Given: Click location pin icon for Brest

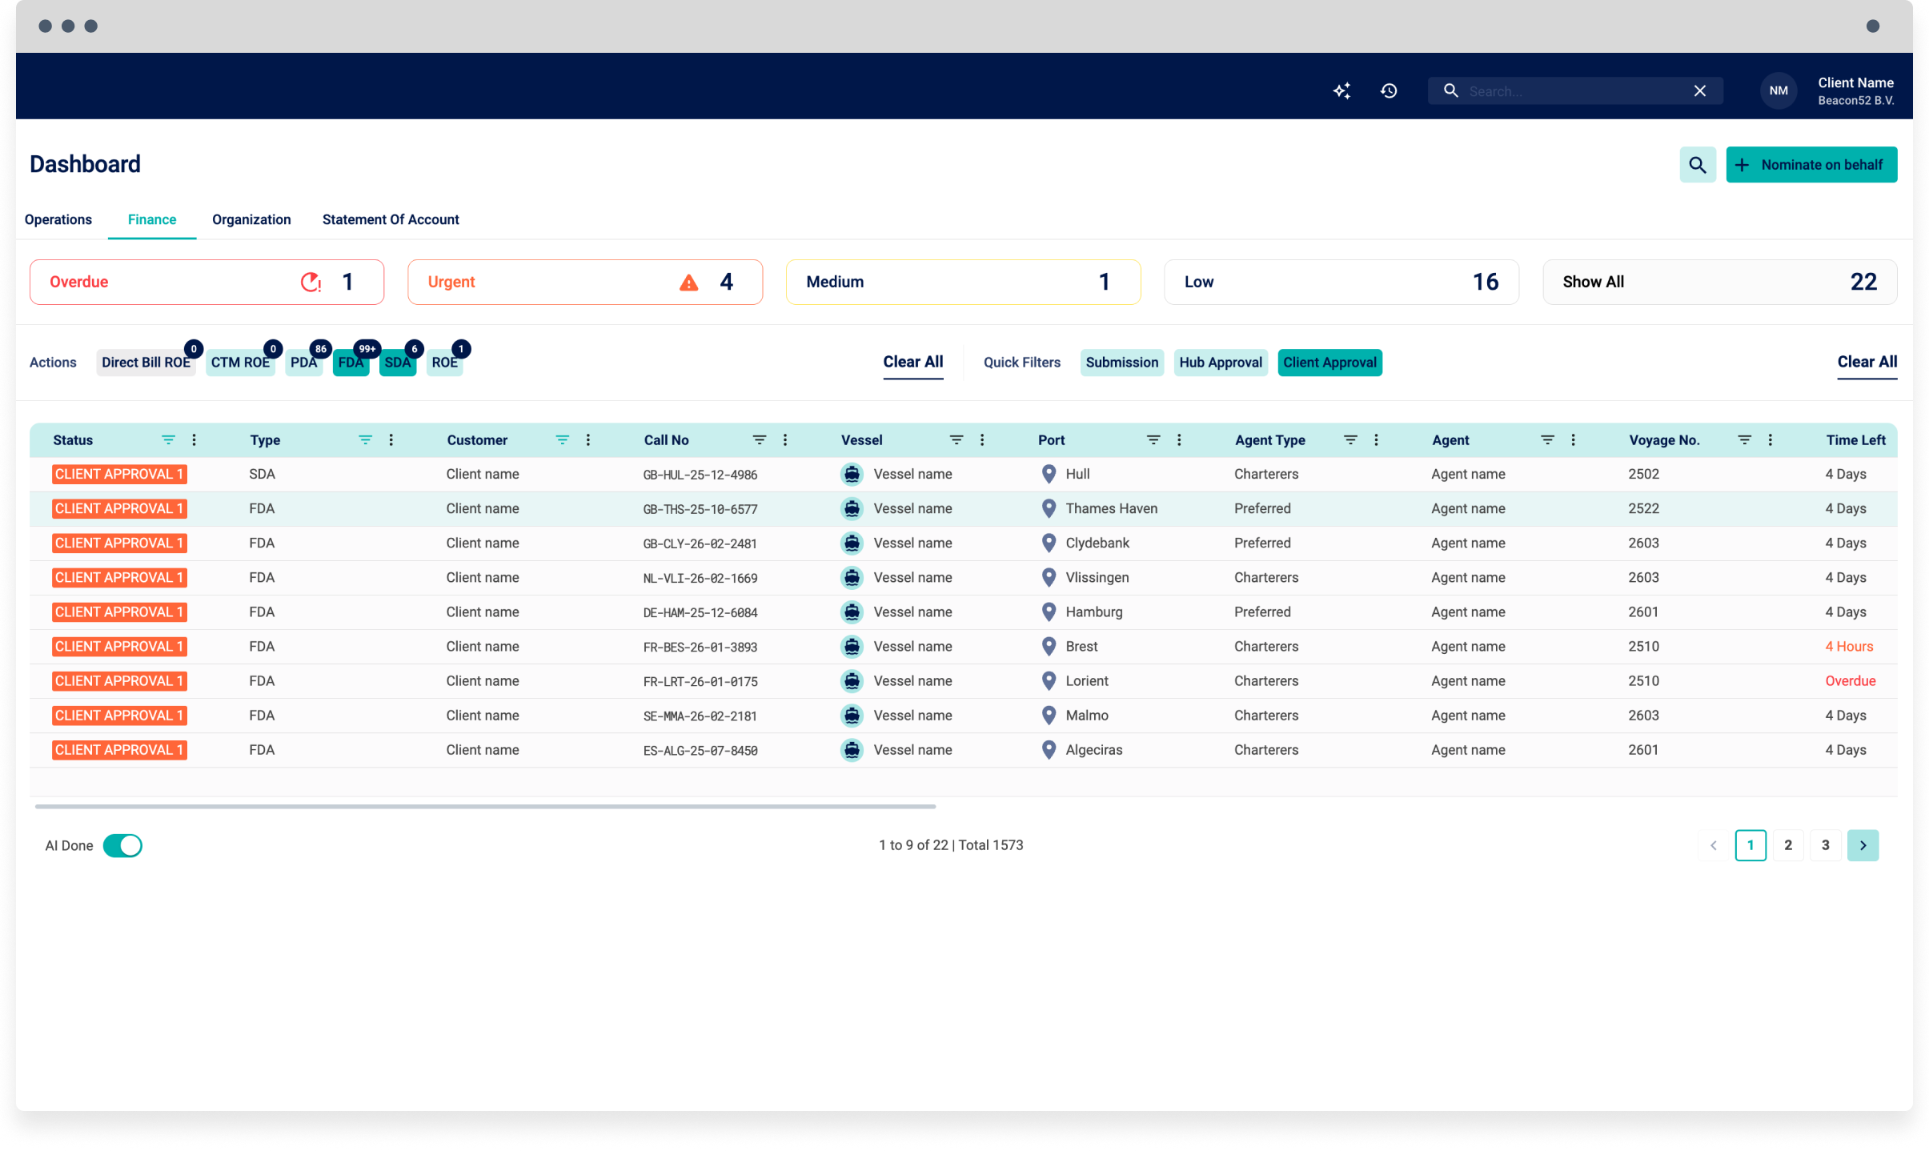Looking at the screenshot, I should point(1049,646).
